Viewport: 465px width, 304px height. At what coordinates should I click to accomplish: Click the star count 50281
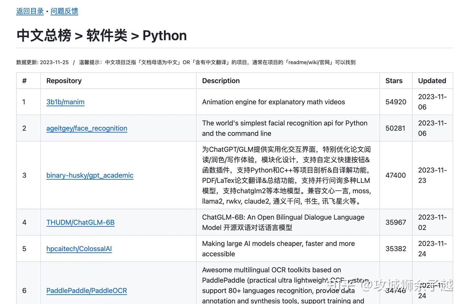395,128
